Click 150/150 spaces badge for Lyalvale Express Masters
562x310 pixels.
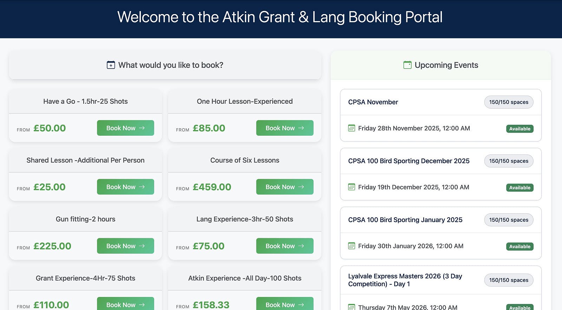(x=509, y=280)
